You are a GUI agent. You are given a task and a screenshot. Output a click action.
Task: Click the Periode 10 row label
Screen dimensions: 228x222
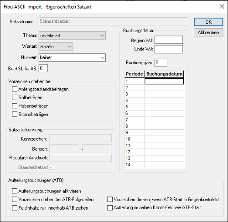coord(135,139)
